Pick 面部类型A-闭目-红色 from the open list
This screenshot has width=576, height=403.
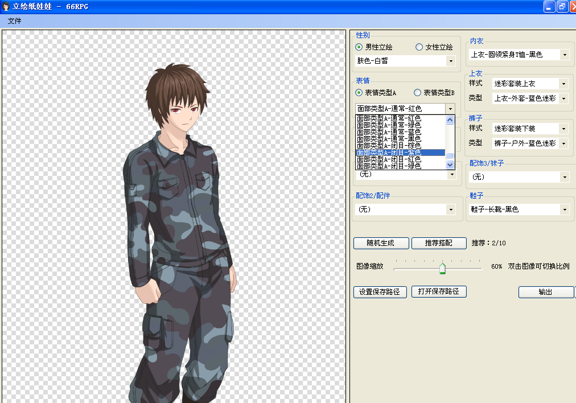400,159
